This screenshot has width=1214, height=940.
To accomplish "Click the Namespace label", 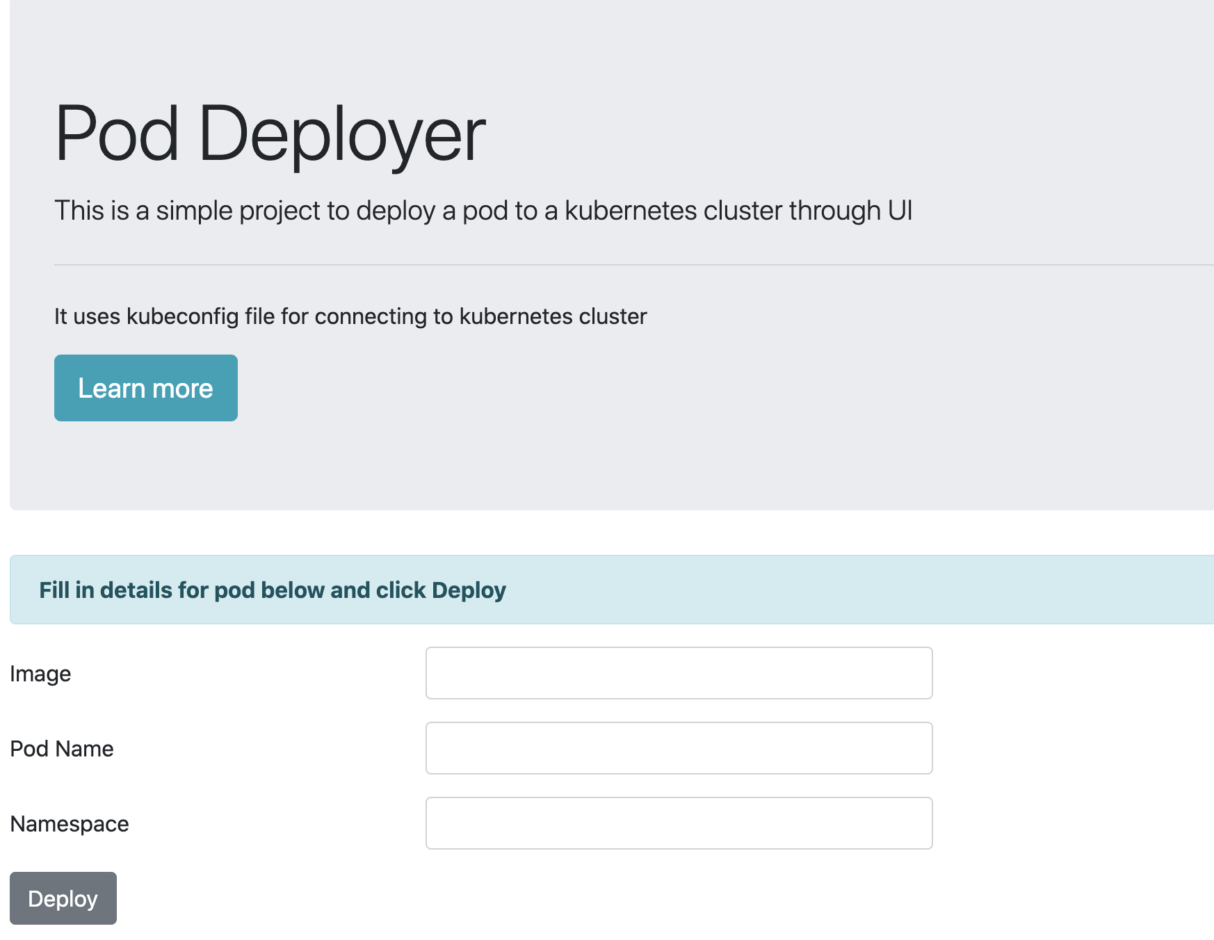I will point(70,824).
